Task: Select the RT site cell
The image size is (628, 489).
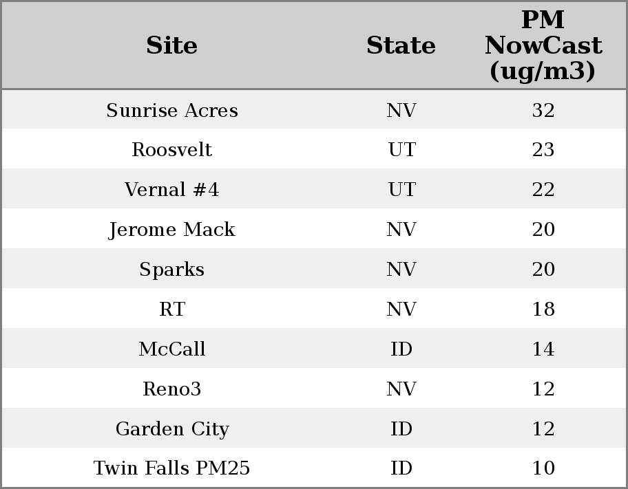Action: coord(171,309)
